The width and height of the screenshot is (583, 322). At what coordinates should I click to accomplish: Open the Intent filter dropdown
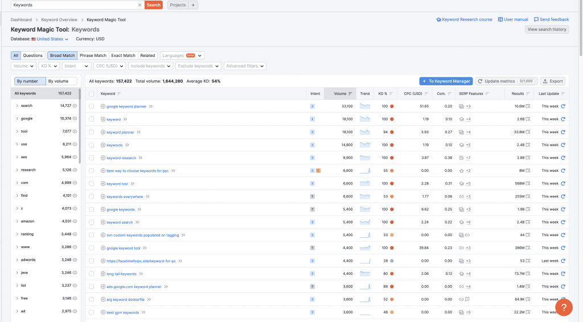(x=76, y=66)
